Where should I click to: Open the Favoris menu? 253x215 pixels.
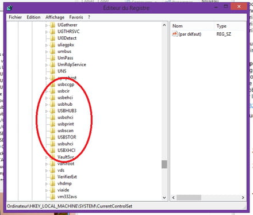[x=76, y=17]
